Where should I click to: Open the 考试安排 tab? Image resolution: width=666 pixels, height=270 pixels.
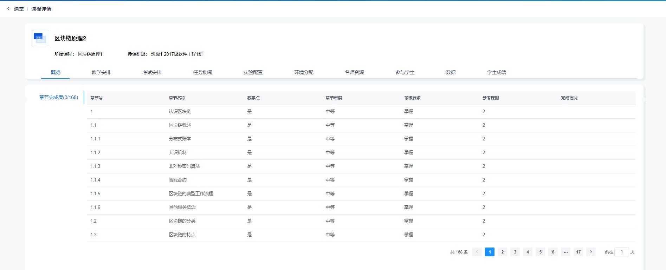(x=152, y=72)
